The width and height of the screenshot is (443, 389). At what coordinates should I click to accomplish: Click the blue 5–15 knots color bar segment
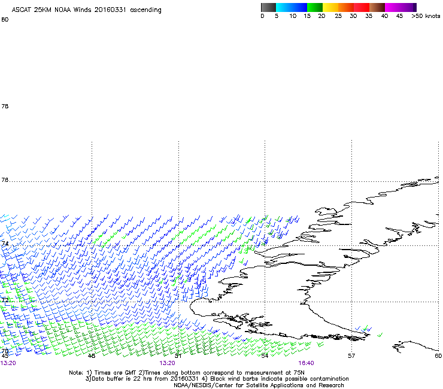point(292,7)
